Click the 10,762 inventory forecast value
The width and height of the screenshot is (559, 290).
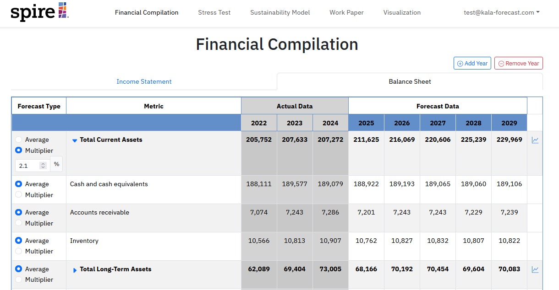tap(366, 241)
